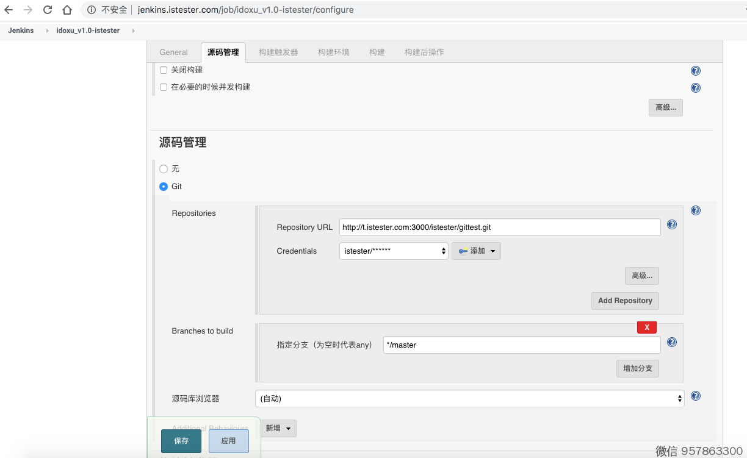This screenshot has width=747, height=458.
Task: Click browser home icon
Action: coord(67,10)
